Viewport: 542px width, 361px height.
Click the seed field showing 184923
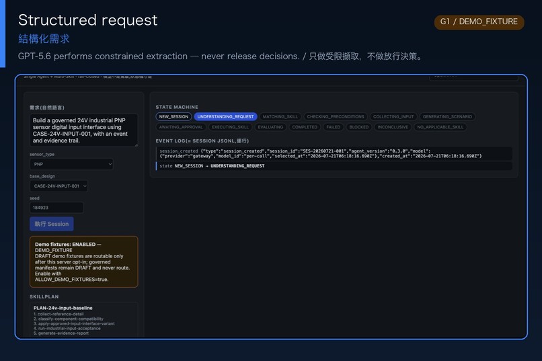coord(56,208)
